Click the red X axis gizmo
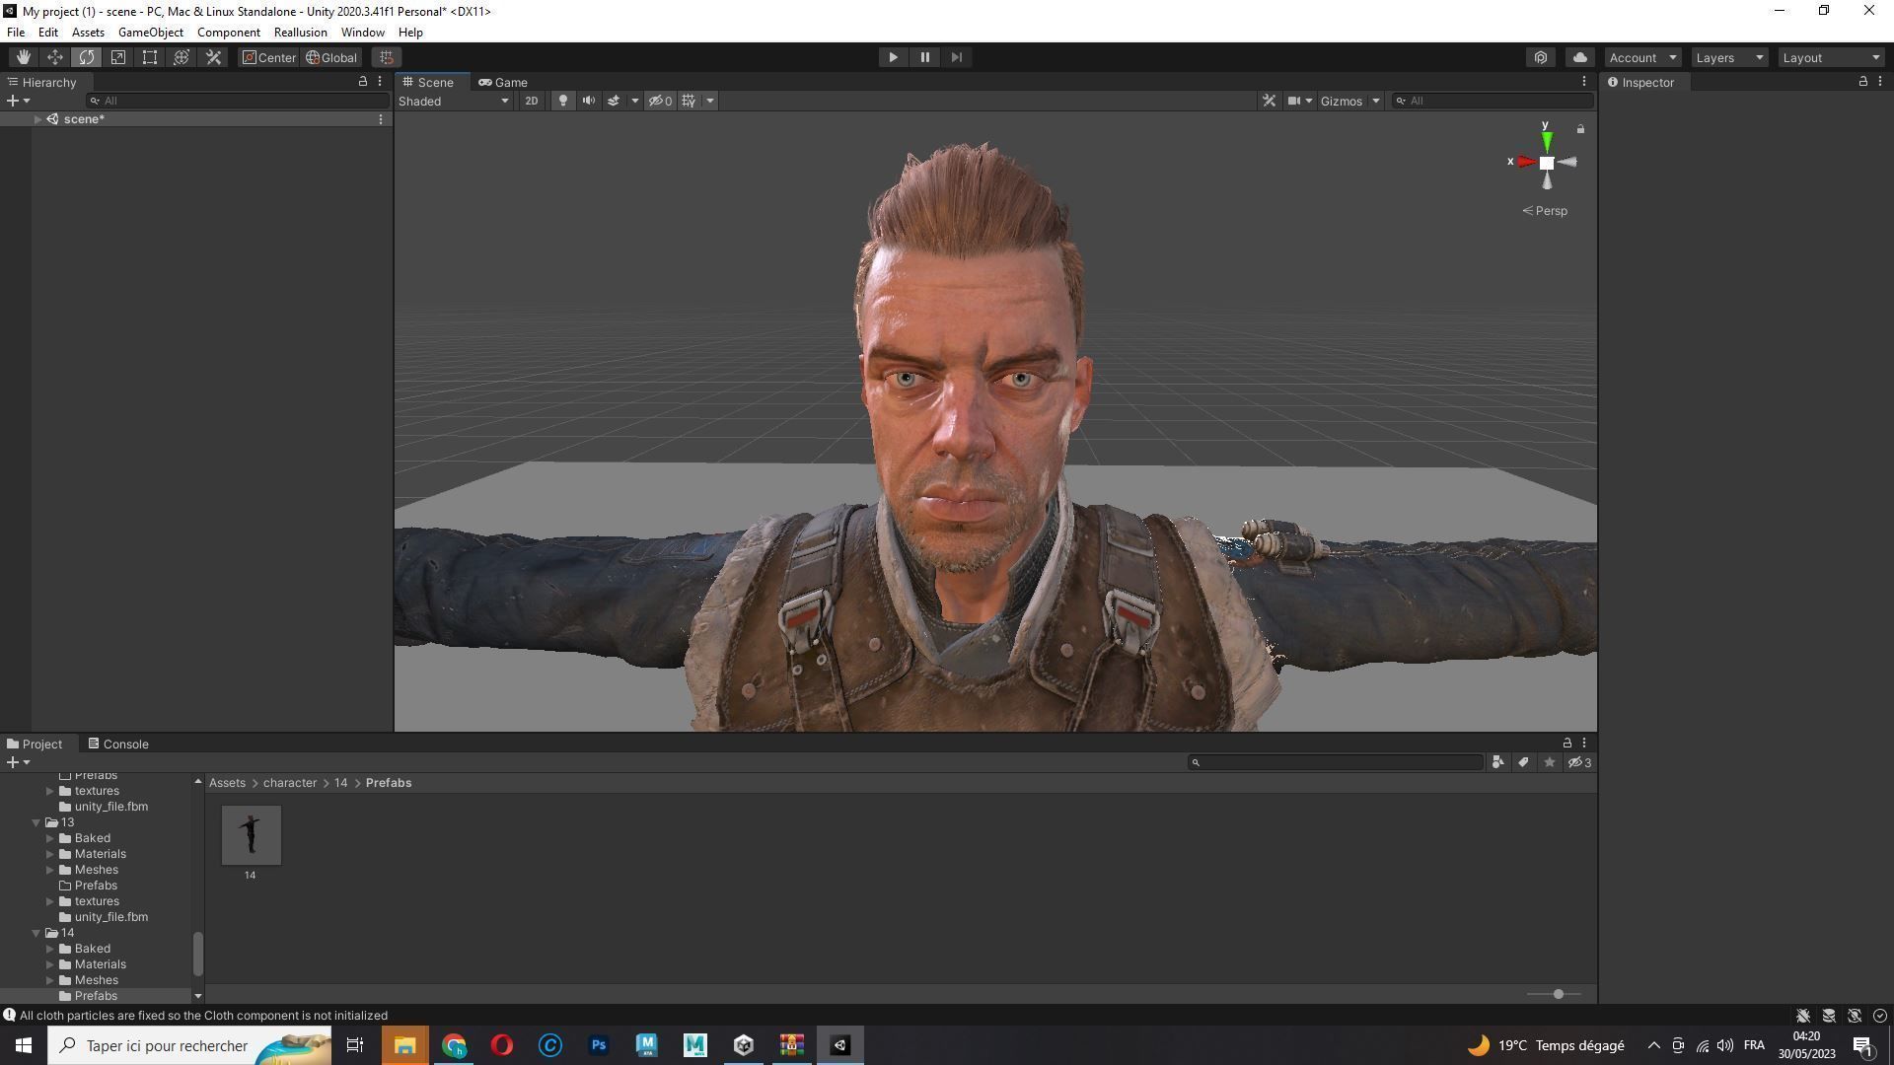1894x1065 pixels. click(x=1524, y=162)
